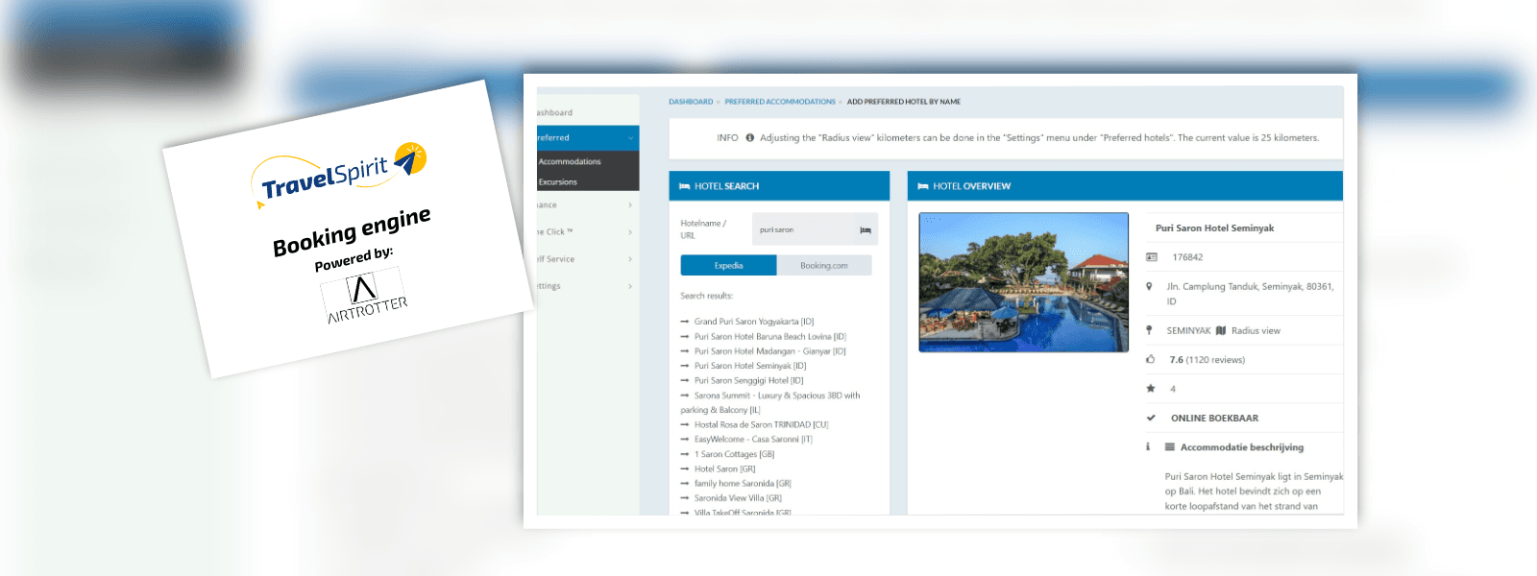1537x576 pixels.
Task: Select Puri Saron Hotel Seminyak [ID] result
Action: [x=750, y=366]
